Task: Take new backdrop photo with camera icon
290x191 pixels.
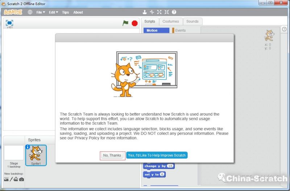Action: pyautogui.click(x=22, y=179)
